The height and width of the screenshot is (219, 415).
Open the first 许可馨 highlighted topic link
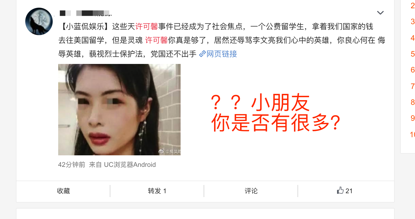[x=147, y=27]
